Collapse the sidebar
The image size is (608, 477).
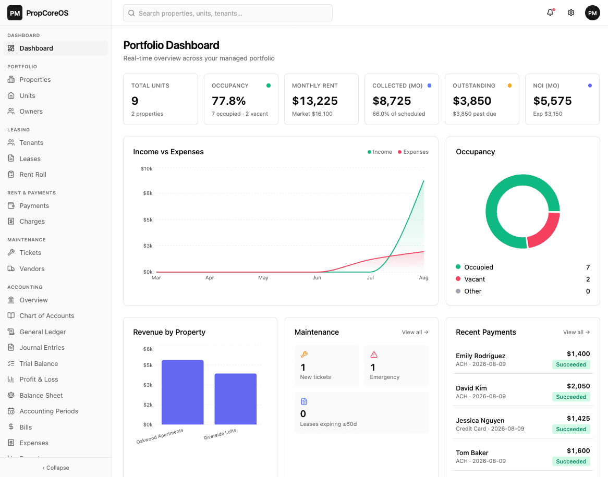[x=56, y=468]
